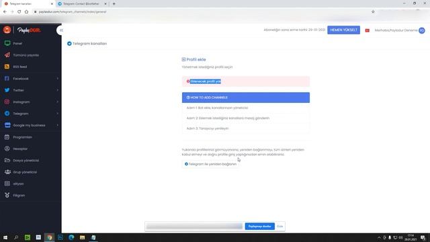Click the Twitter bird icon in sidebar
430x242 pixels.
coord(7,90)
